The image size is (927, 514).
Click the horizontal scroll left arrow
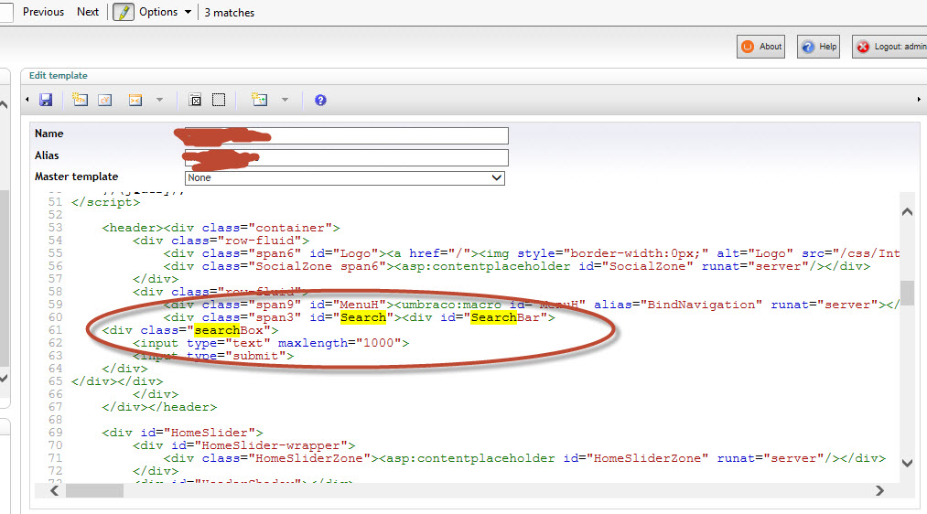tap(54, 490)
